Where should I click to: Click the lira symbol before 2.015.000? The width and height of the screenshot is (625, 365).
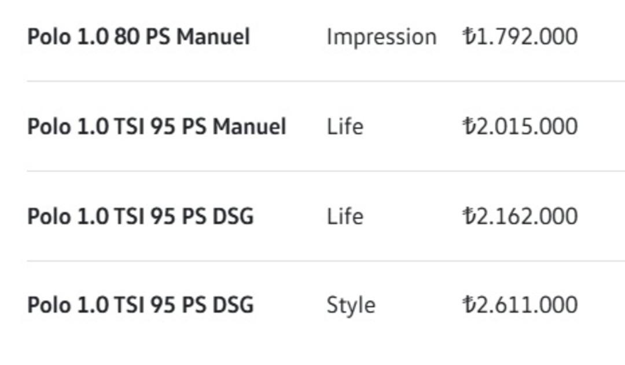click(x=468, y=126)
